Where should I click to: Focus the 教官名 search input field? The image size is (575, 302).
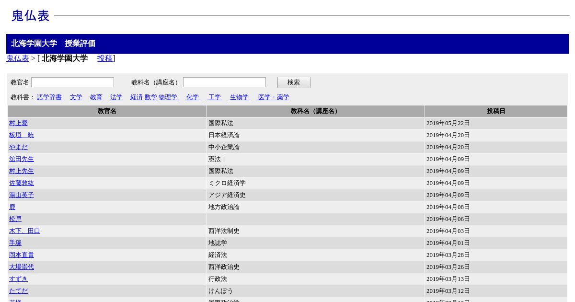pos(72,82)
